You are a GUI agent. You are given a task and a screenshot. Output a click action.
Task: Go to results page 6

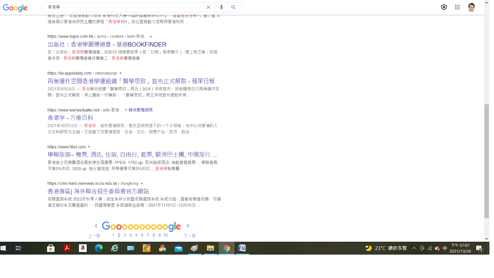(142, 235)
